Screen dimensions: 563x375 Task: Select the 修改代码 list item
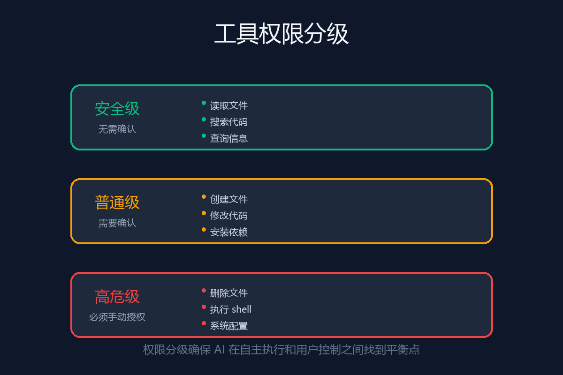coord(228,216)
